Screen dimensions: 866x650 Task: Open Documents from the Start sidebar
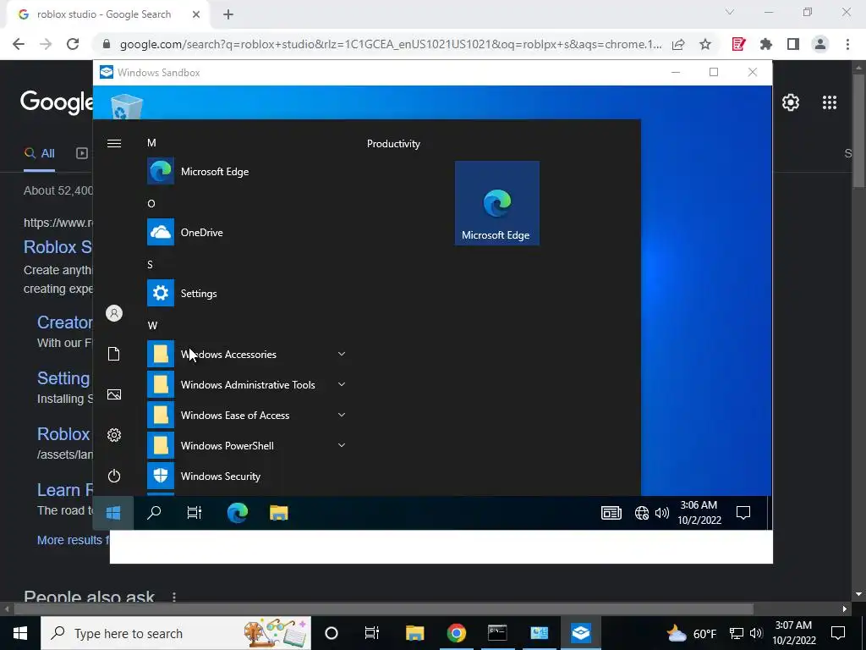tap(114, 354)
